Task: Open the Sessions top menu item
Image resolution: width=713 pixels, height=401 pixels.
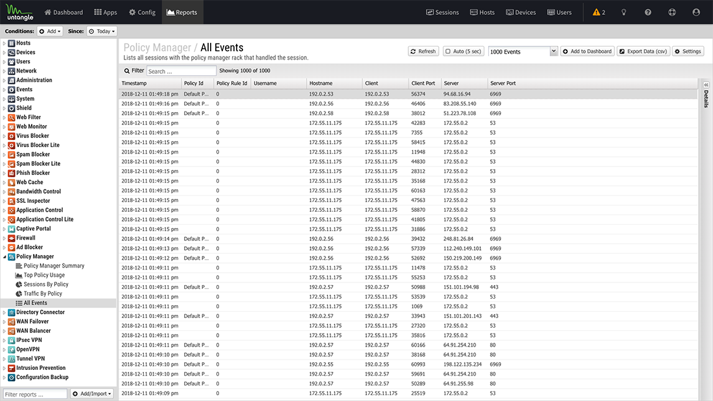Action: pos(443,12)
